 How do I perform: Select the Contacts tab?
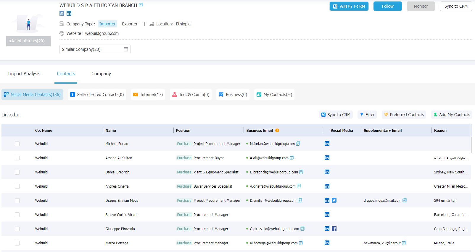tap(66, 74)
